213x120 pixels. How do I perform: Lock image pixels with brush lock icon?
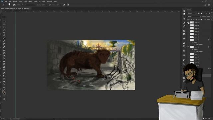(194, 19)
